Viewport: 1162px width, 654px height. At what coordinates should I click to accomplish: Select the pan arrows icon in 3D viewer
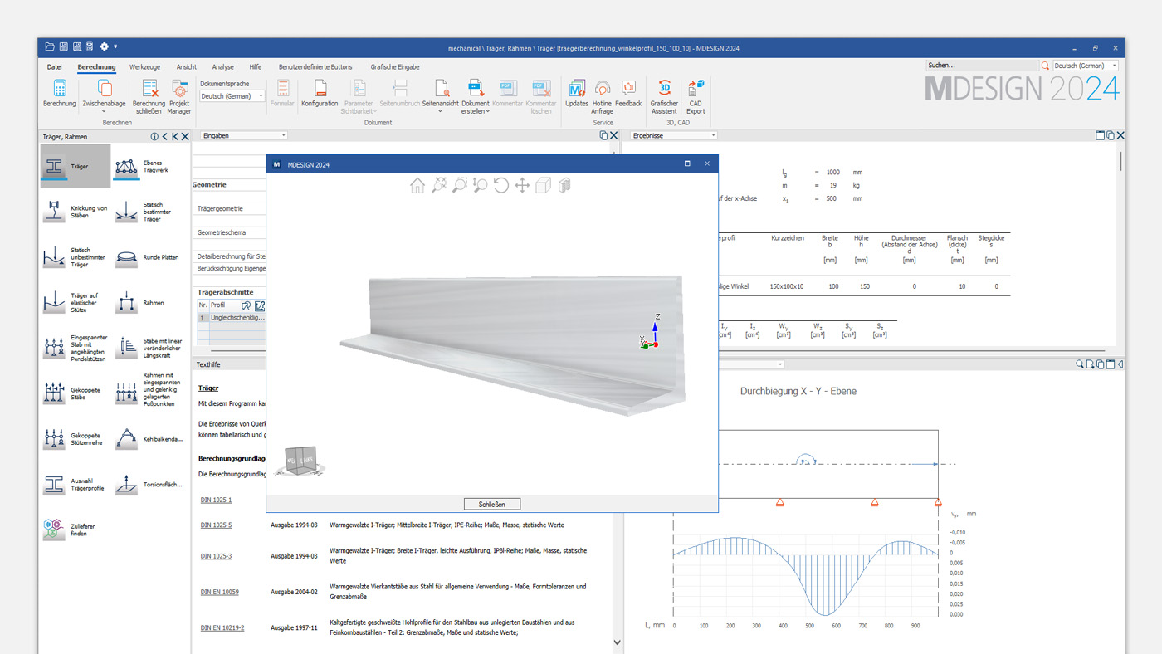coord(521,185)
